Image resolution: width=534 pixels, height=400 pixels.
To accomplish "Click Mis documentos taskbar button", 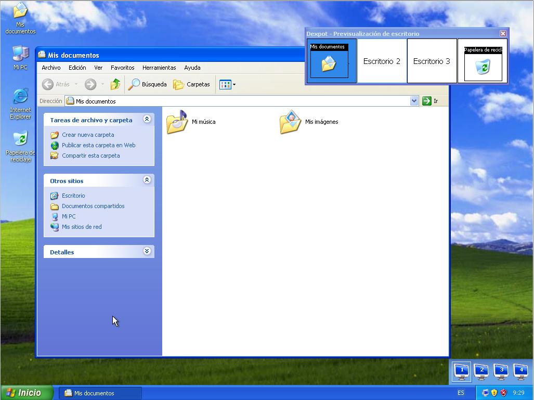I will (100, 393).
